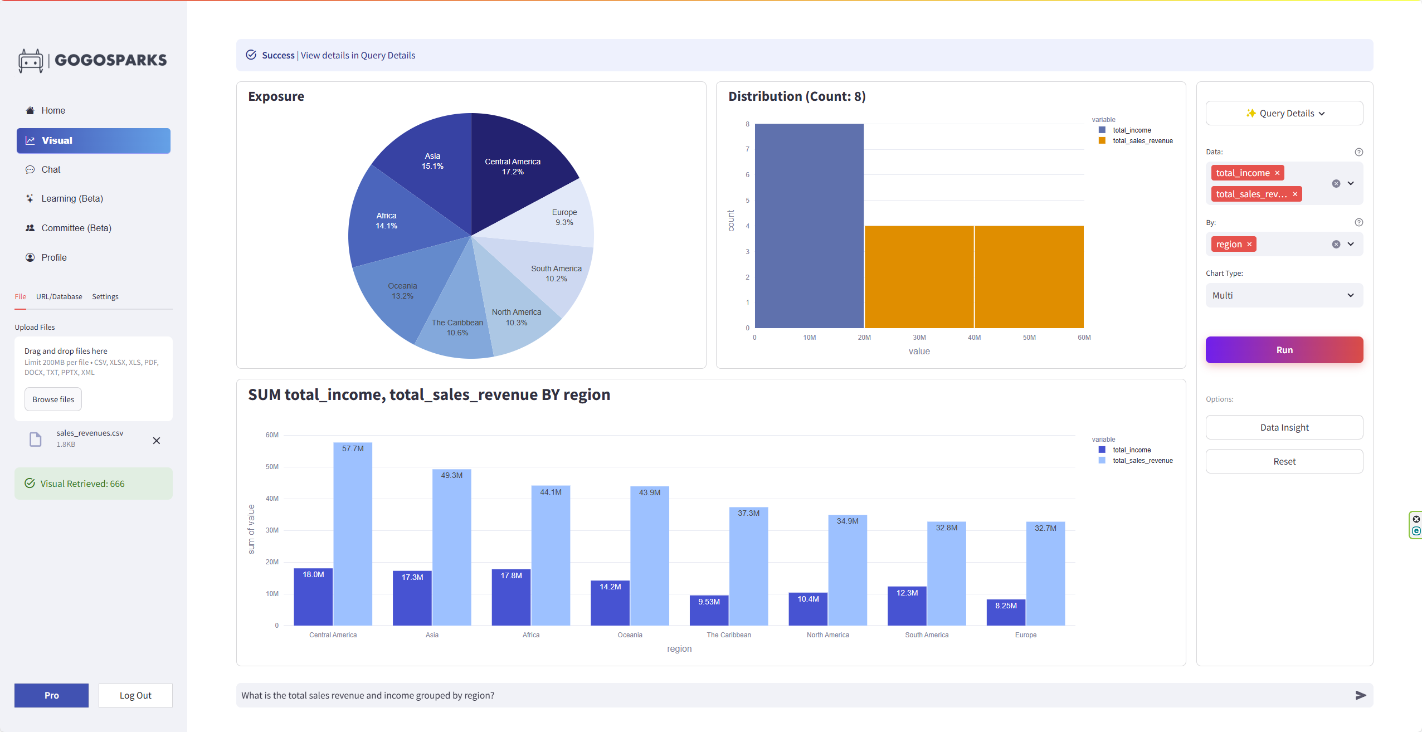Remove the sales_revenues.csv uploaded file
This screenshot has height=732, width=1422.
coord(157,441)
